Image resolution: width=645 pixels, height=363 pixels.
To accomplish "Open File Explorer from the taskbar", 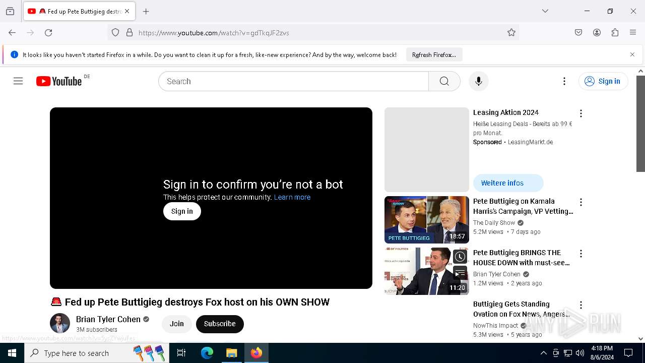I will [231, 353].
